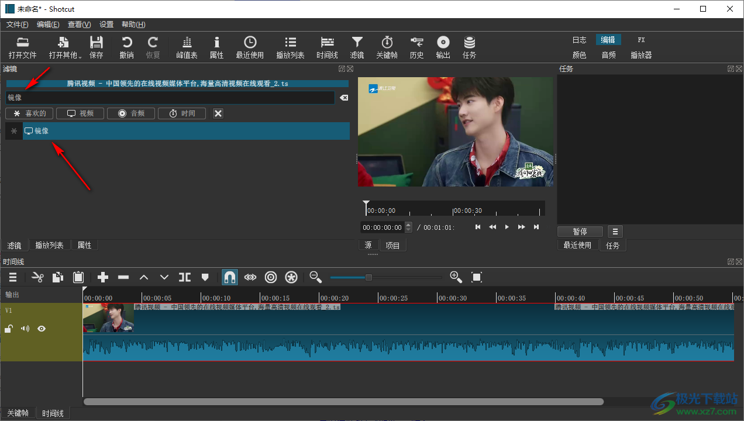The height and width of the screenshot is (421, 744).
Task: Close the filter chooser menu
Action: tap(218, 113)
